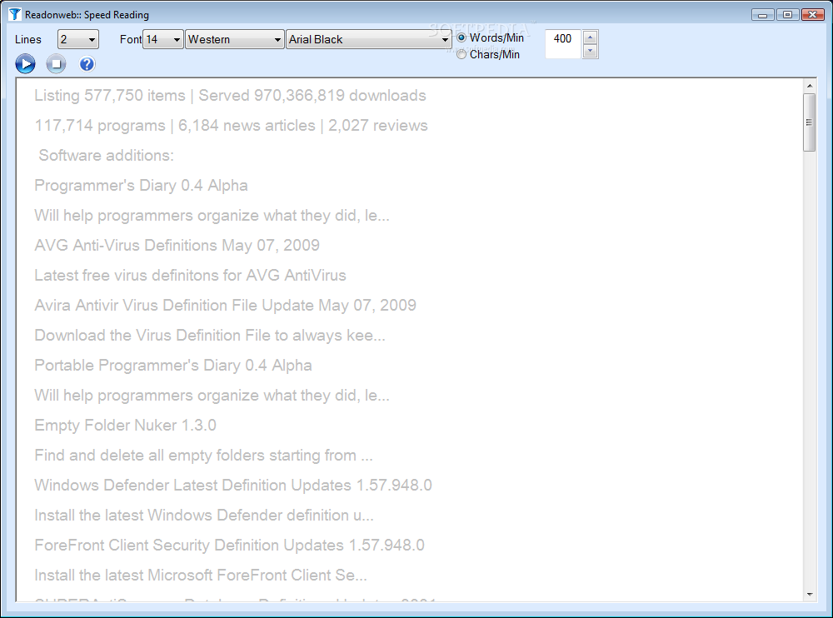
Task: Decrease reading speed with the down spinner arrow
Action: (x=591, y=51)
